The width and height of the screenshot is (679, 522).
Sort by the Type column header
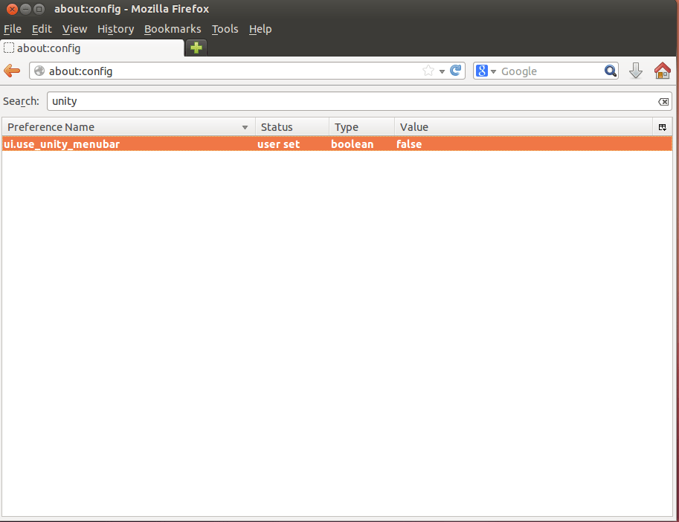(x=347, y=126)
